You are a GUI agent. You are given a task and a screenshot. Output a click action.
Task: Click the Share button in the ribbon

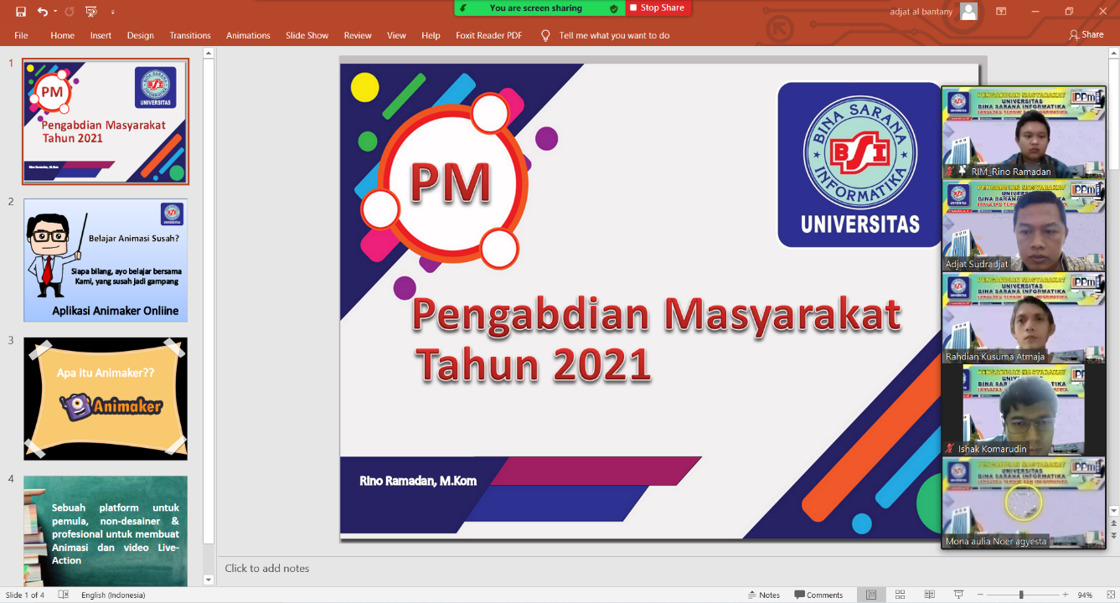click(1086, 35)
